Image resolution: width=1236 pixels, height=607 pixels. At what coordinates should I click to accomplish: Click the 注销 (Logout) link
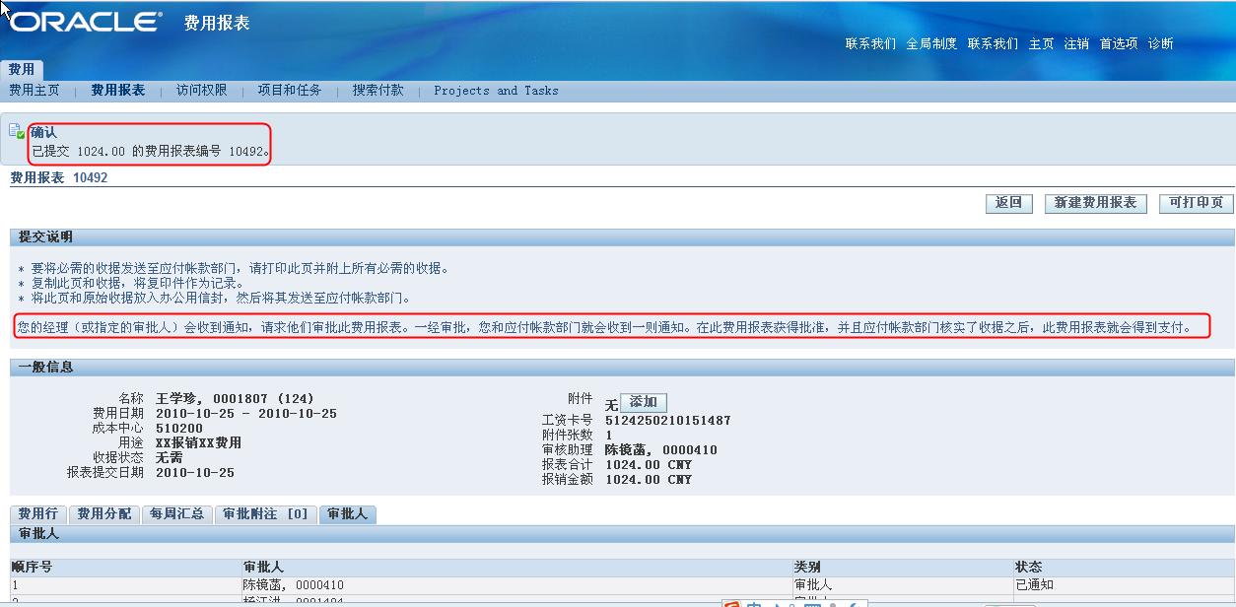coord(1075,43)
